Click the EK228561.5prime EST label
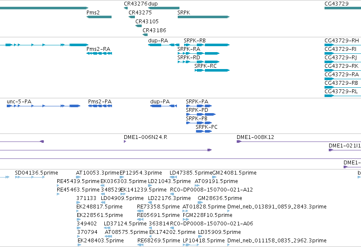 pos(100,215)
